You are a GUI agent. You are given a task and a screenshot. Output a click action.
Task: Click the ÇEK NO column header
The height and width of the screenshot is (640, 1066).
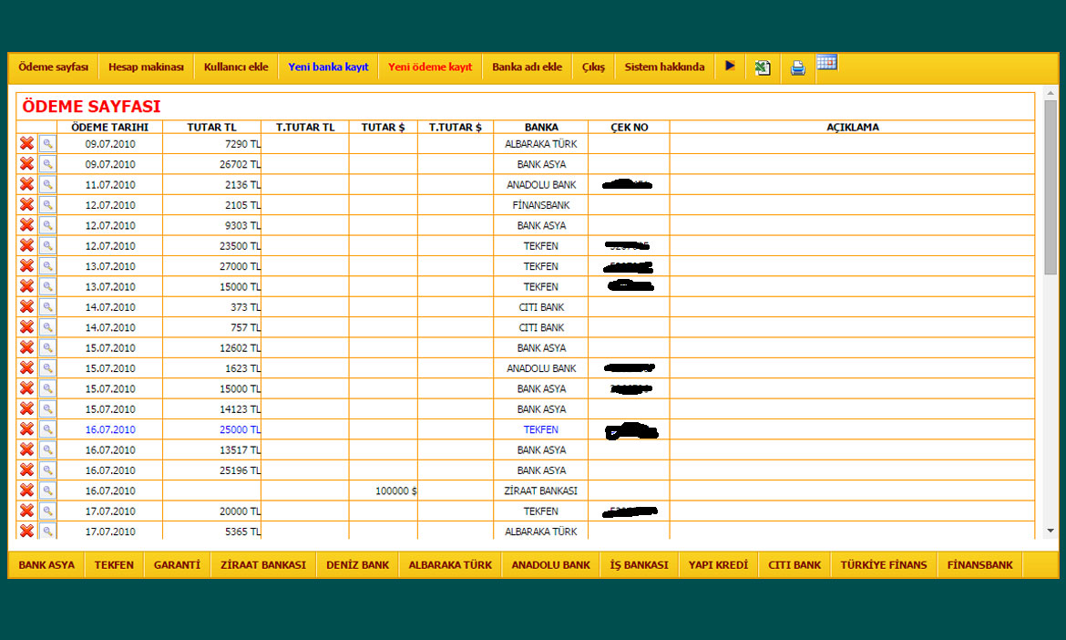tap(629, 127)
